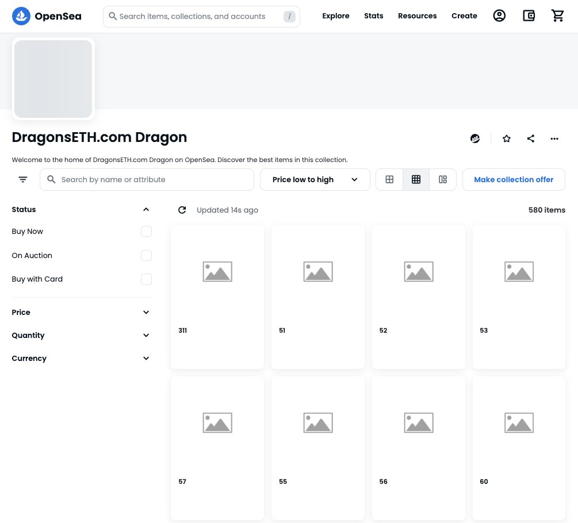The image size is (578, 523).
Task: Click the collection analytics chart icon
Action: pos(475,139)
